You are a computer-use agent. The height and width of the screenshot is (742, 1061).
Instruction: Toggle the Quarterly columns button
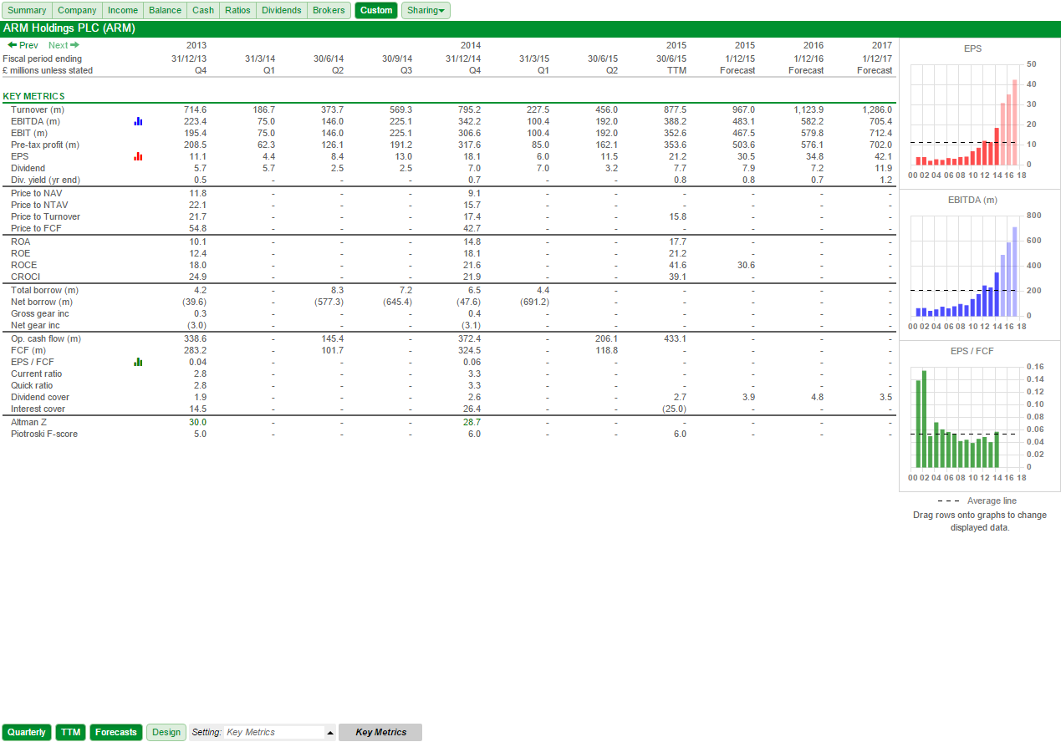point(27,732)
